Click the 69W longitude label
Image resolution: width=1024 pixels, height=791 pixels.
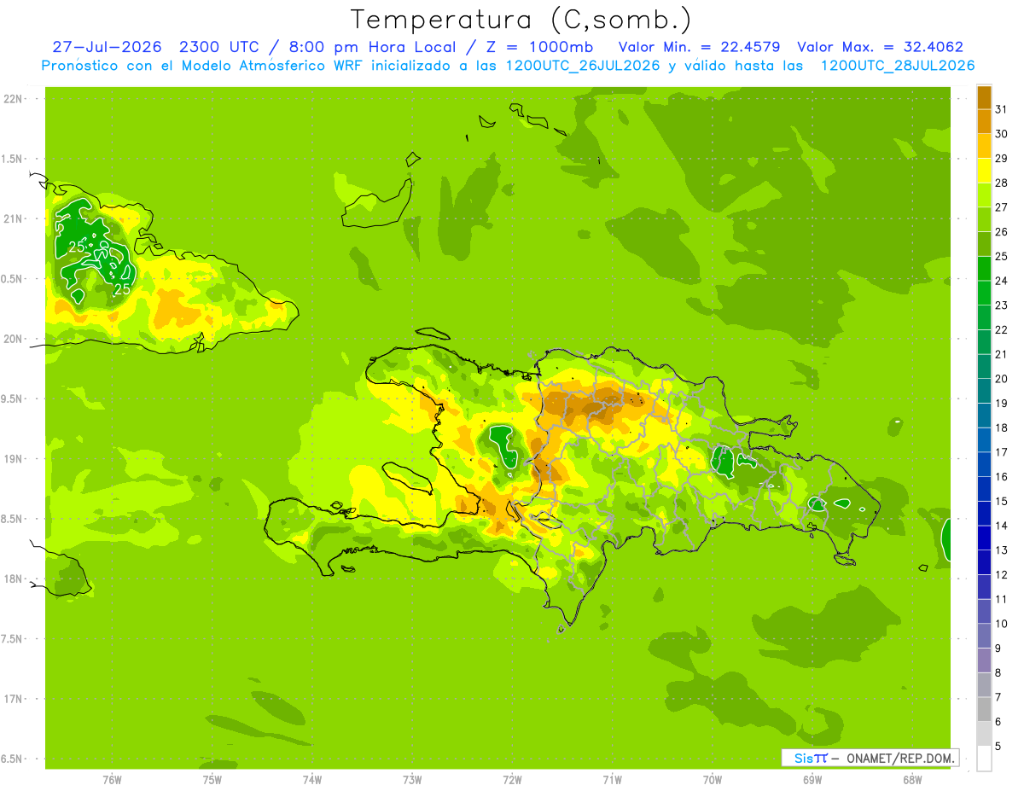pos(812,780)
